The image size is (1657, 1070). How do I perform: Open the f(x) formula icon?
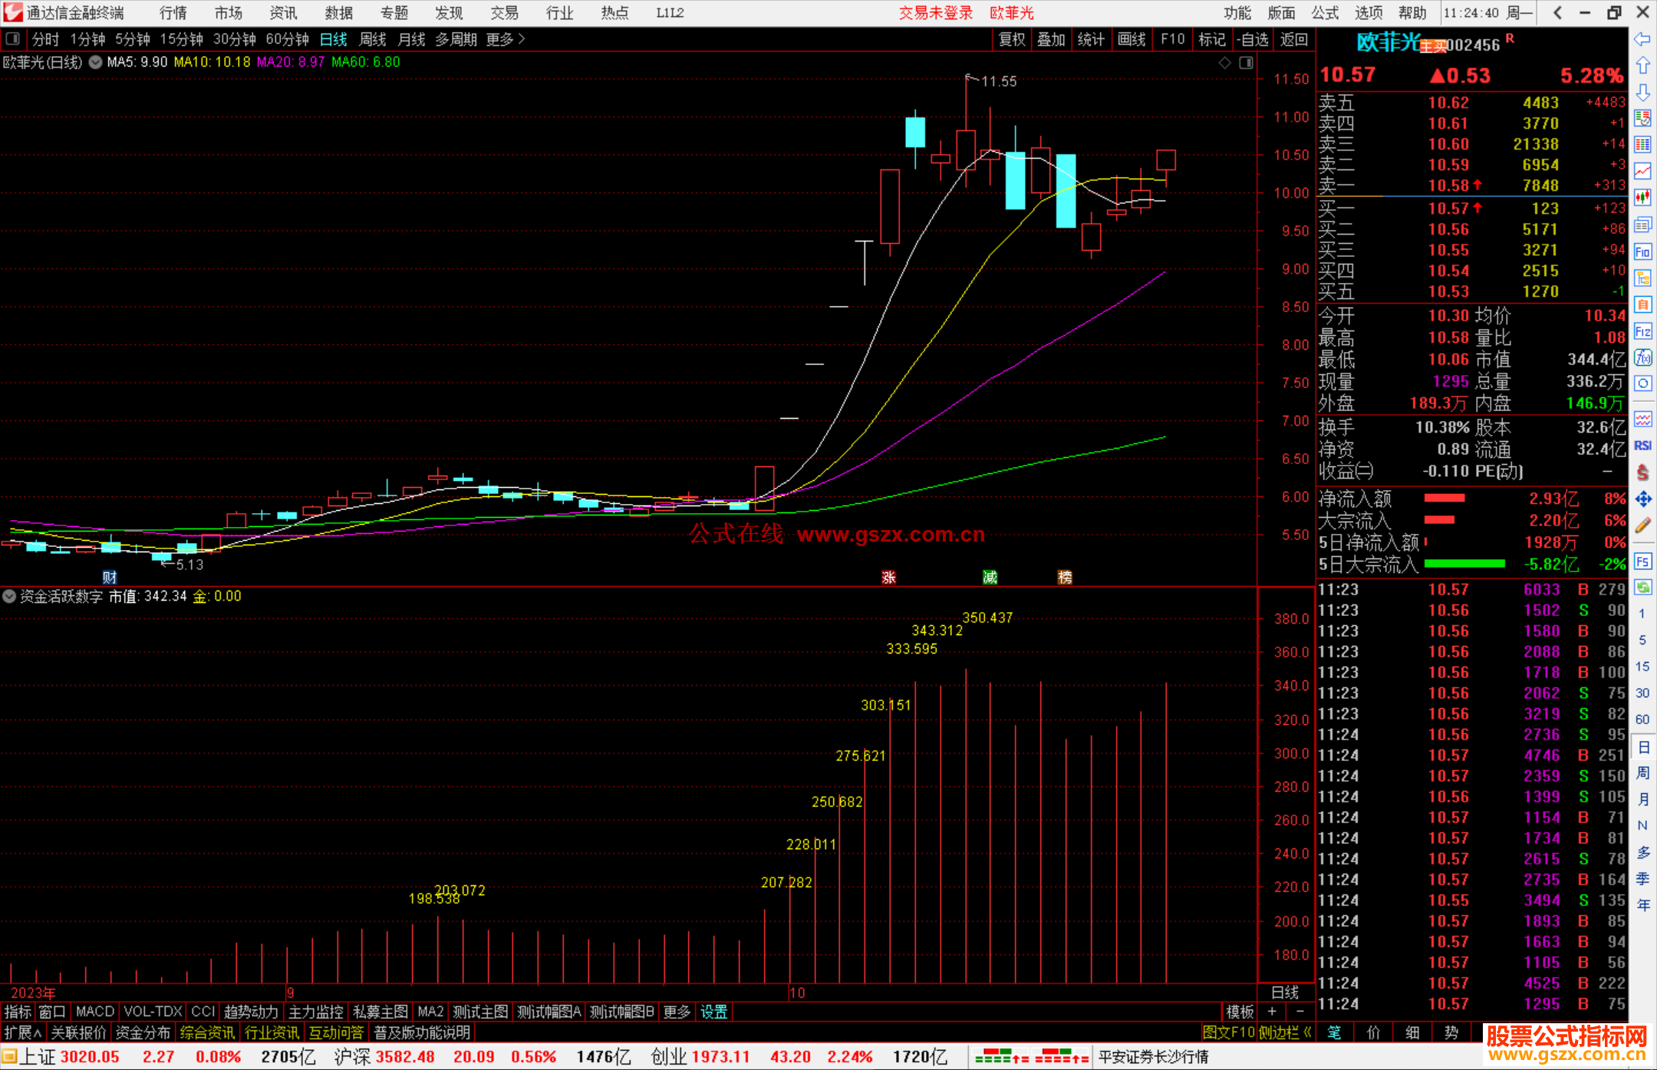click(1642, 357)
